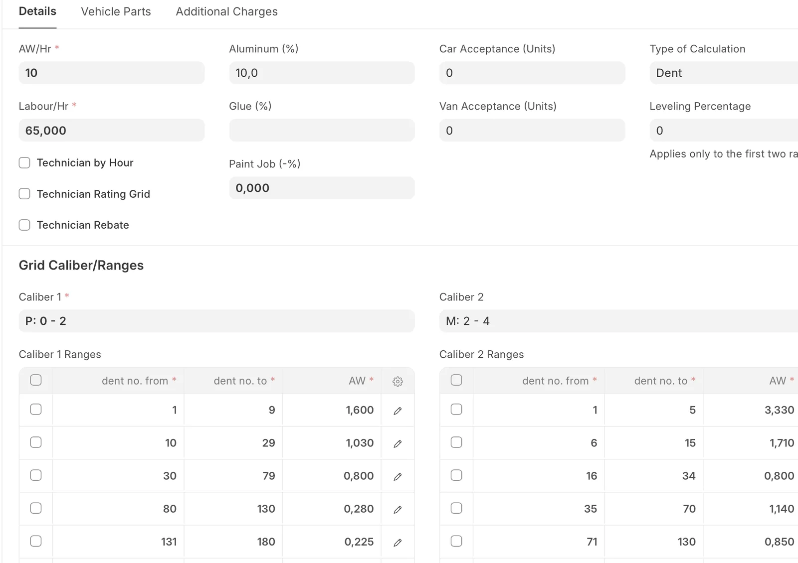Click the empty Glue (%) field
Image resolution: width=798 pixels, height=563 pixels.
(322, 131)
